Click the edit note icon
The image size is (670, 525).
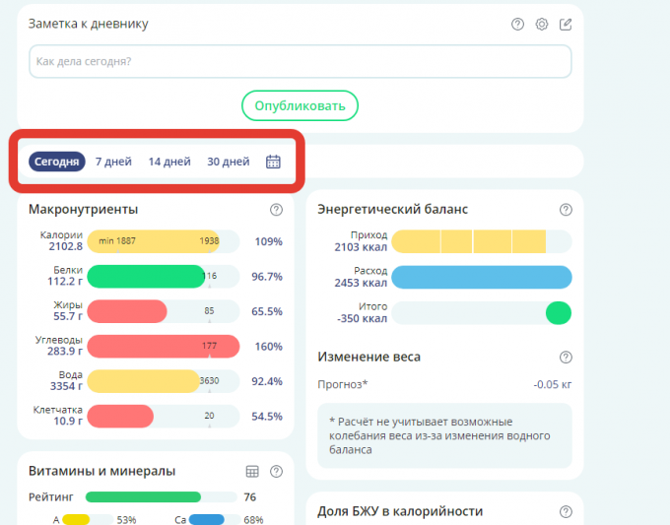coord(566,25)
